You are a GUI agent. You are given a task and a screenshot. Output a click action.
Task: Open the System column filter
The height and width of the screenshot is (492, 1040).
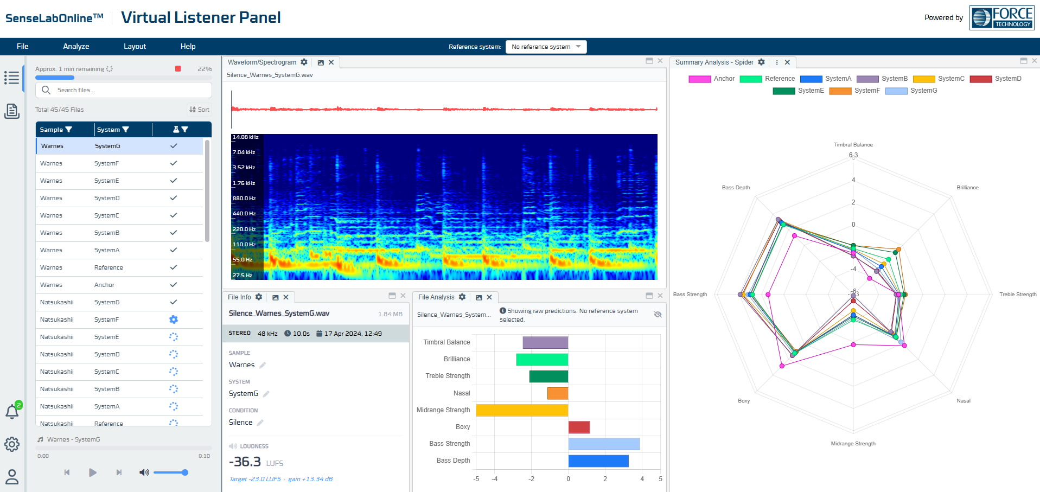coord(126,130)
